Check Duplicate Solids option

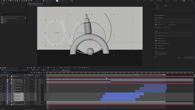tap(156, 46)
